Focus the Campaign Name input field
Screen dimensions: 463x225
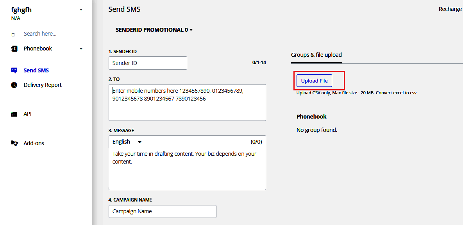163,211
